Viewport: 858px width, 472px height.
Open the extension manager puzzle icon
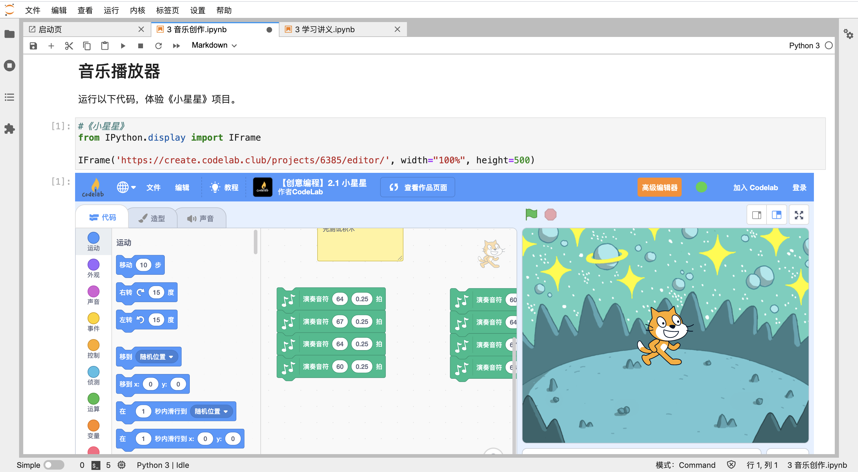pos(10,128)
